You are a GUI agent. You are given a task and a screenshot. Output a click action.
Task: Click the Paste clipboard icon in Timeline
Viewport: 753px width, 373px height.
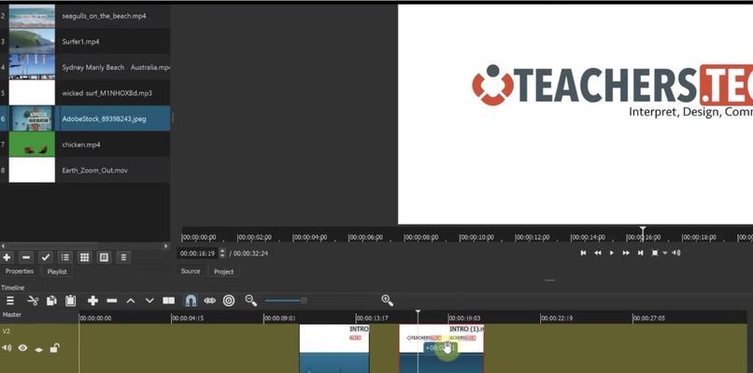(x=71, y=300)
